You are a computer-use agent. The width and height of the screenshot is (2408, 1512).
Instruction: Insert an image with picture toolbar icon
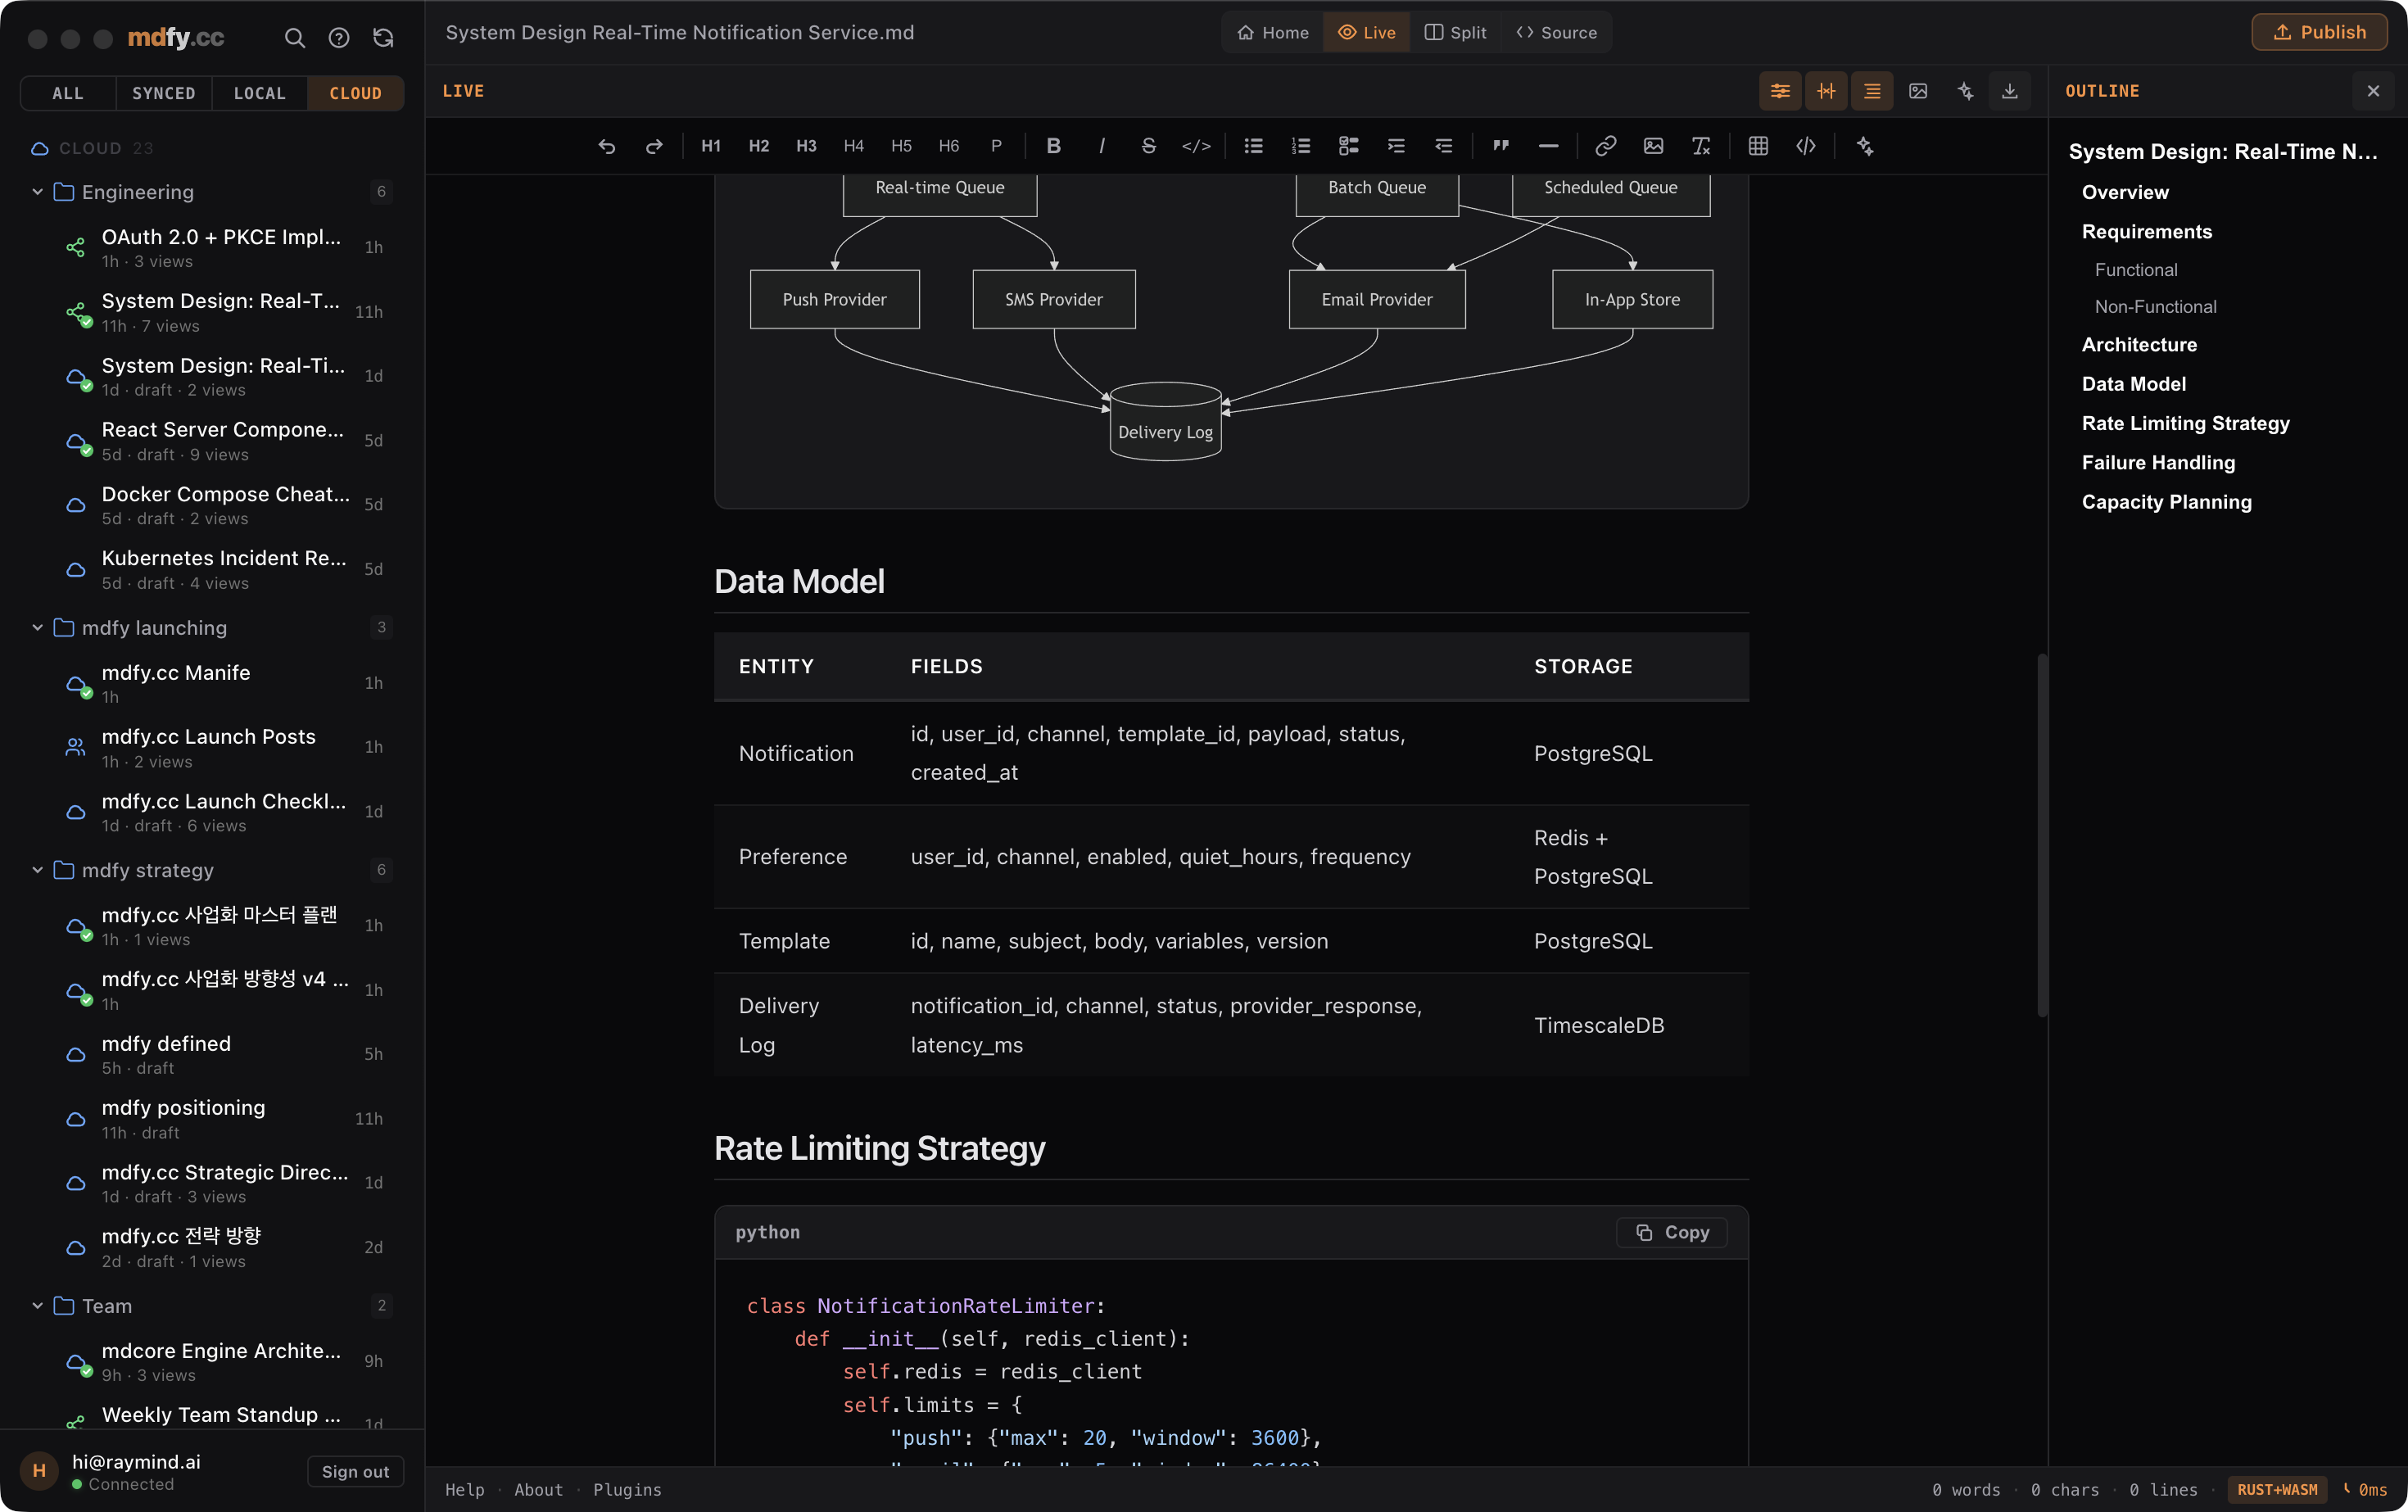pos(1653,146)
